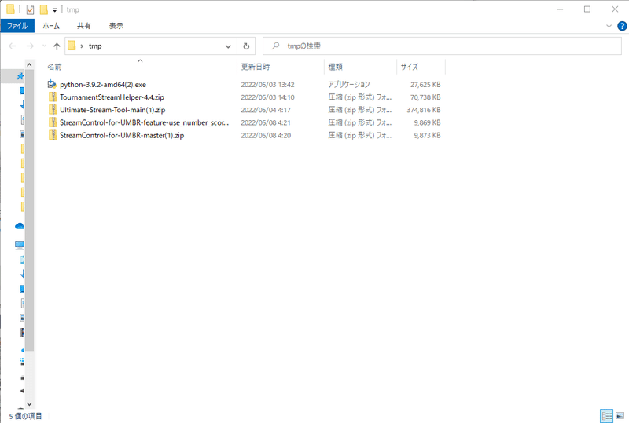Click the New Folder quick access toolbar icon
Viewport: 629px width, 423px height.
[44, 9]
